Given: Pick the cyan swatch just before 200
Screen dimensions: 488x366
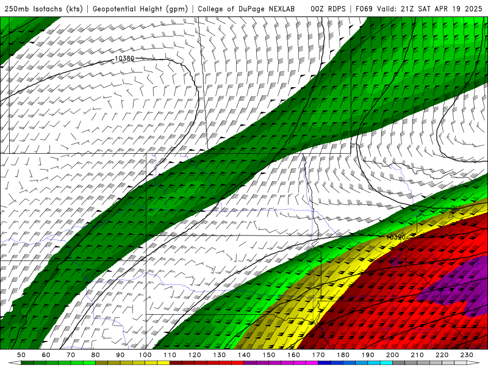Looking at the screenshot, I should (x=386, y=363).
